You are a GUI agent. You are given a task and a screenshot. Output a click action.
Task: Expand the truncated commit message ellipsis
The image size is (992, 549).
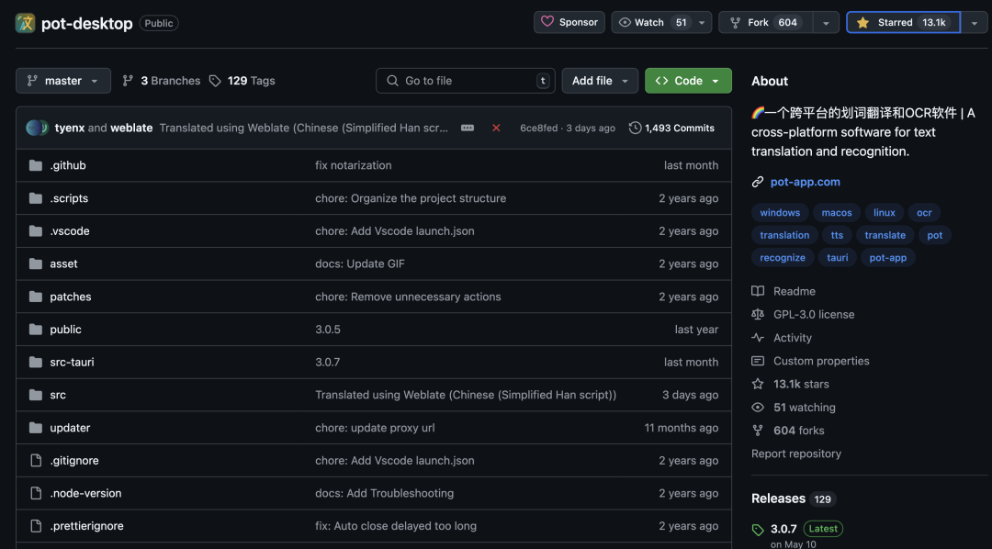(468, 129)
